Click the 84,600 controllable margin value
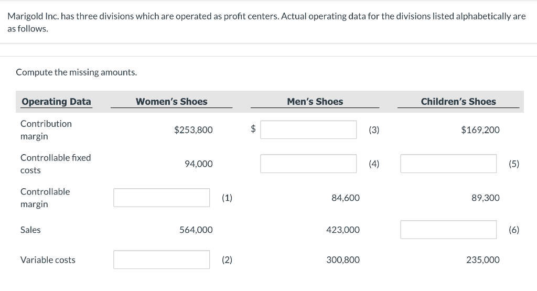537x291 pixels. tap(346, 198)
